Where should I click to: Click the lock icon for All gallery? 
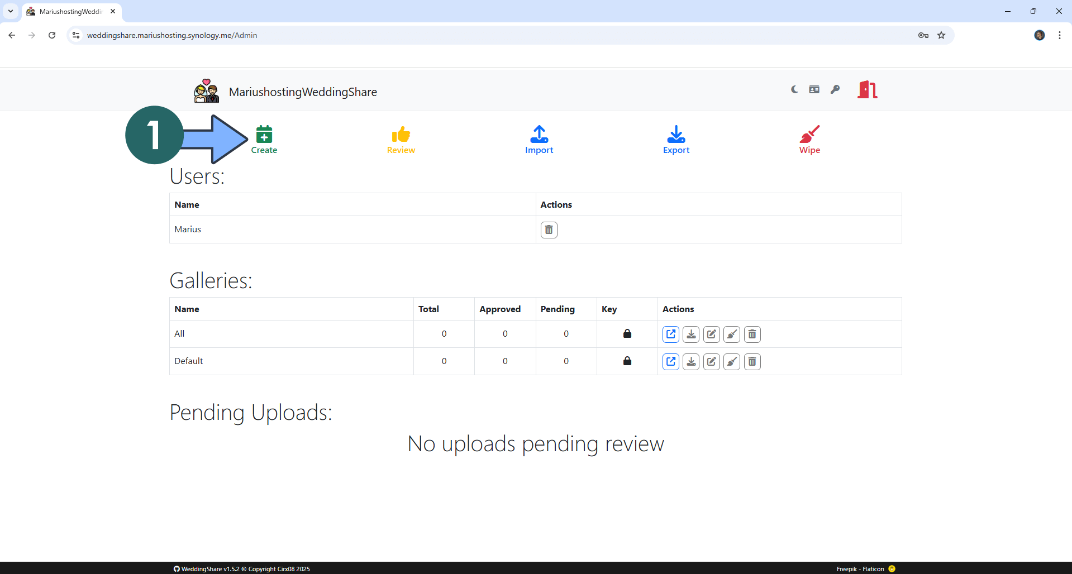tap(627, 333)
